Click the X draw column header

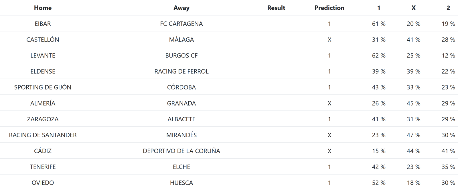tap(413, 8)
